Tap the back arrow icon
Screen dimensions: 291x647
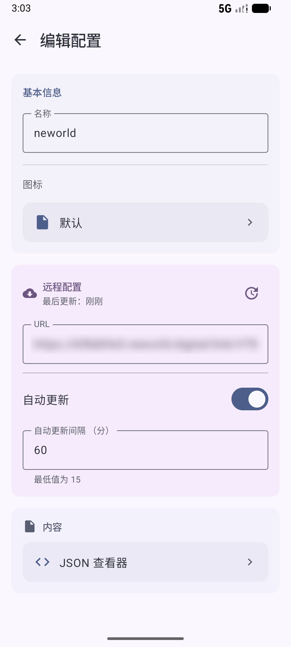tap(20, 40)
